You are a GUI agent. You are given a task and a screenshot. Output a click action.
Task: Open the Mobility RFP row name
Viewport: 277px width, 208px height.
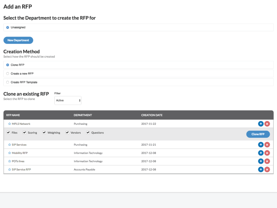point(20,153)
